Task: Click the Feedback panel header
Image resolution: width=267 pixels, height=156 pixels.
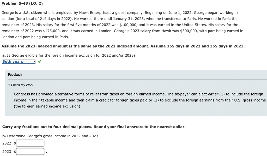Action: point(15,74)
